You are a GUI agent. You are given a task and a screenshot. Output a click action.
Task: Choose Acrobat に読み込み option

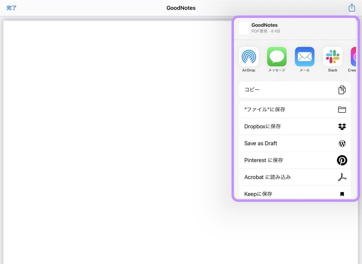pyautogui.click(x=295, y=177)
